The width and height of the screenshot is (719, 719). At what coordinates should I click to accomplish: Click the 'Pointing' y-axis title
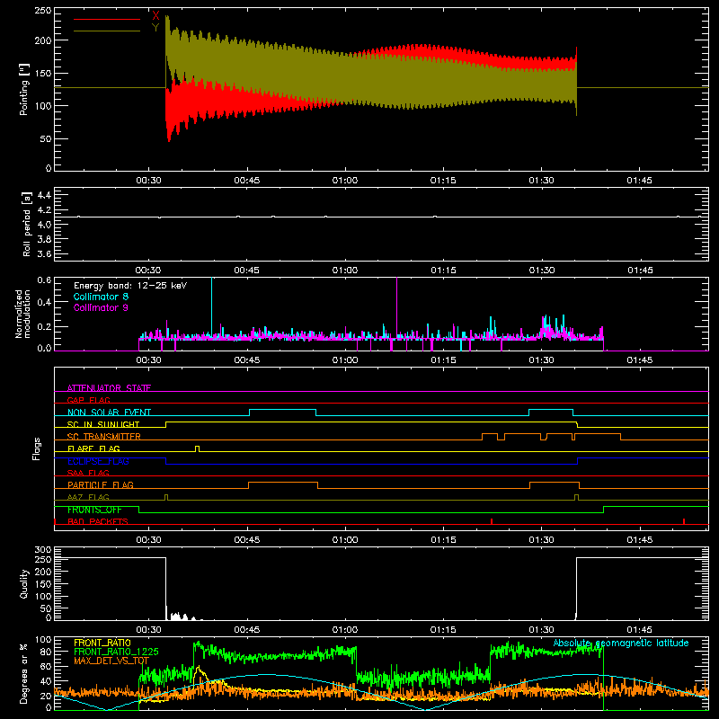tap(24, 89)
